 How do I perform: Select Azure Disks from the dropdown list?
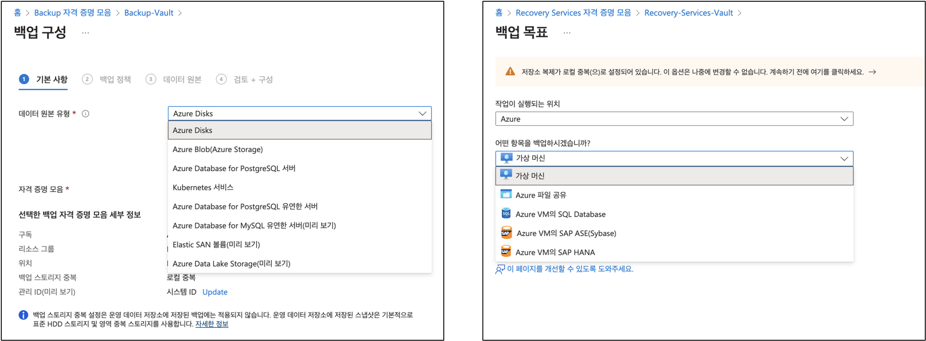pyautogui.click(x=300, y=130)
